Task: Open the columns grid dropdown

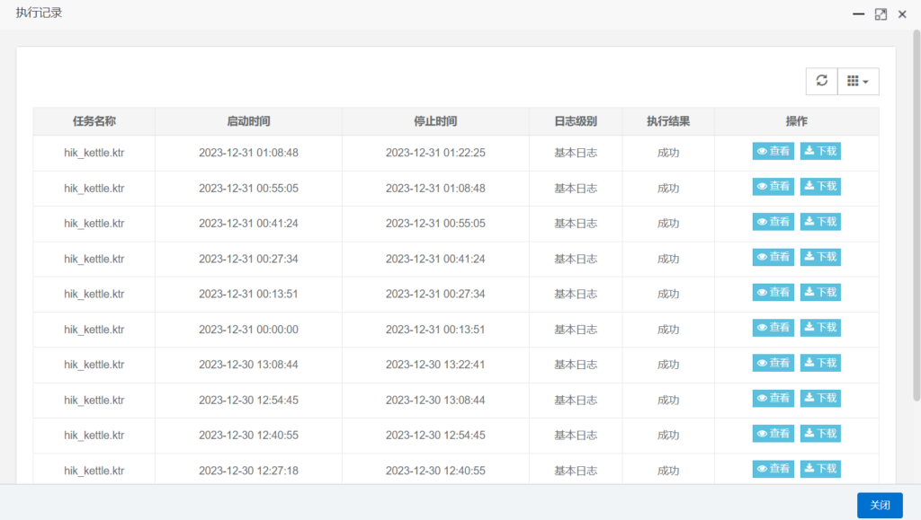Action: coord(858,81)
